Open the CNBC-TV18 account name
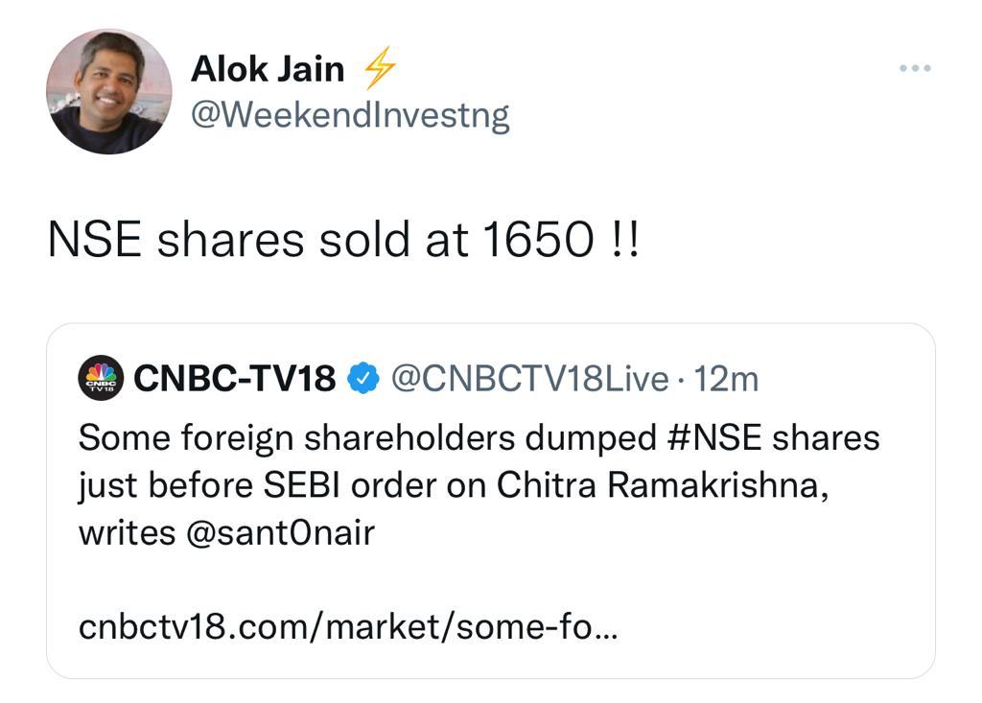This screenshot has height=703, width=982. pos(235,380)
